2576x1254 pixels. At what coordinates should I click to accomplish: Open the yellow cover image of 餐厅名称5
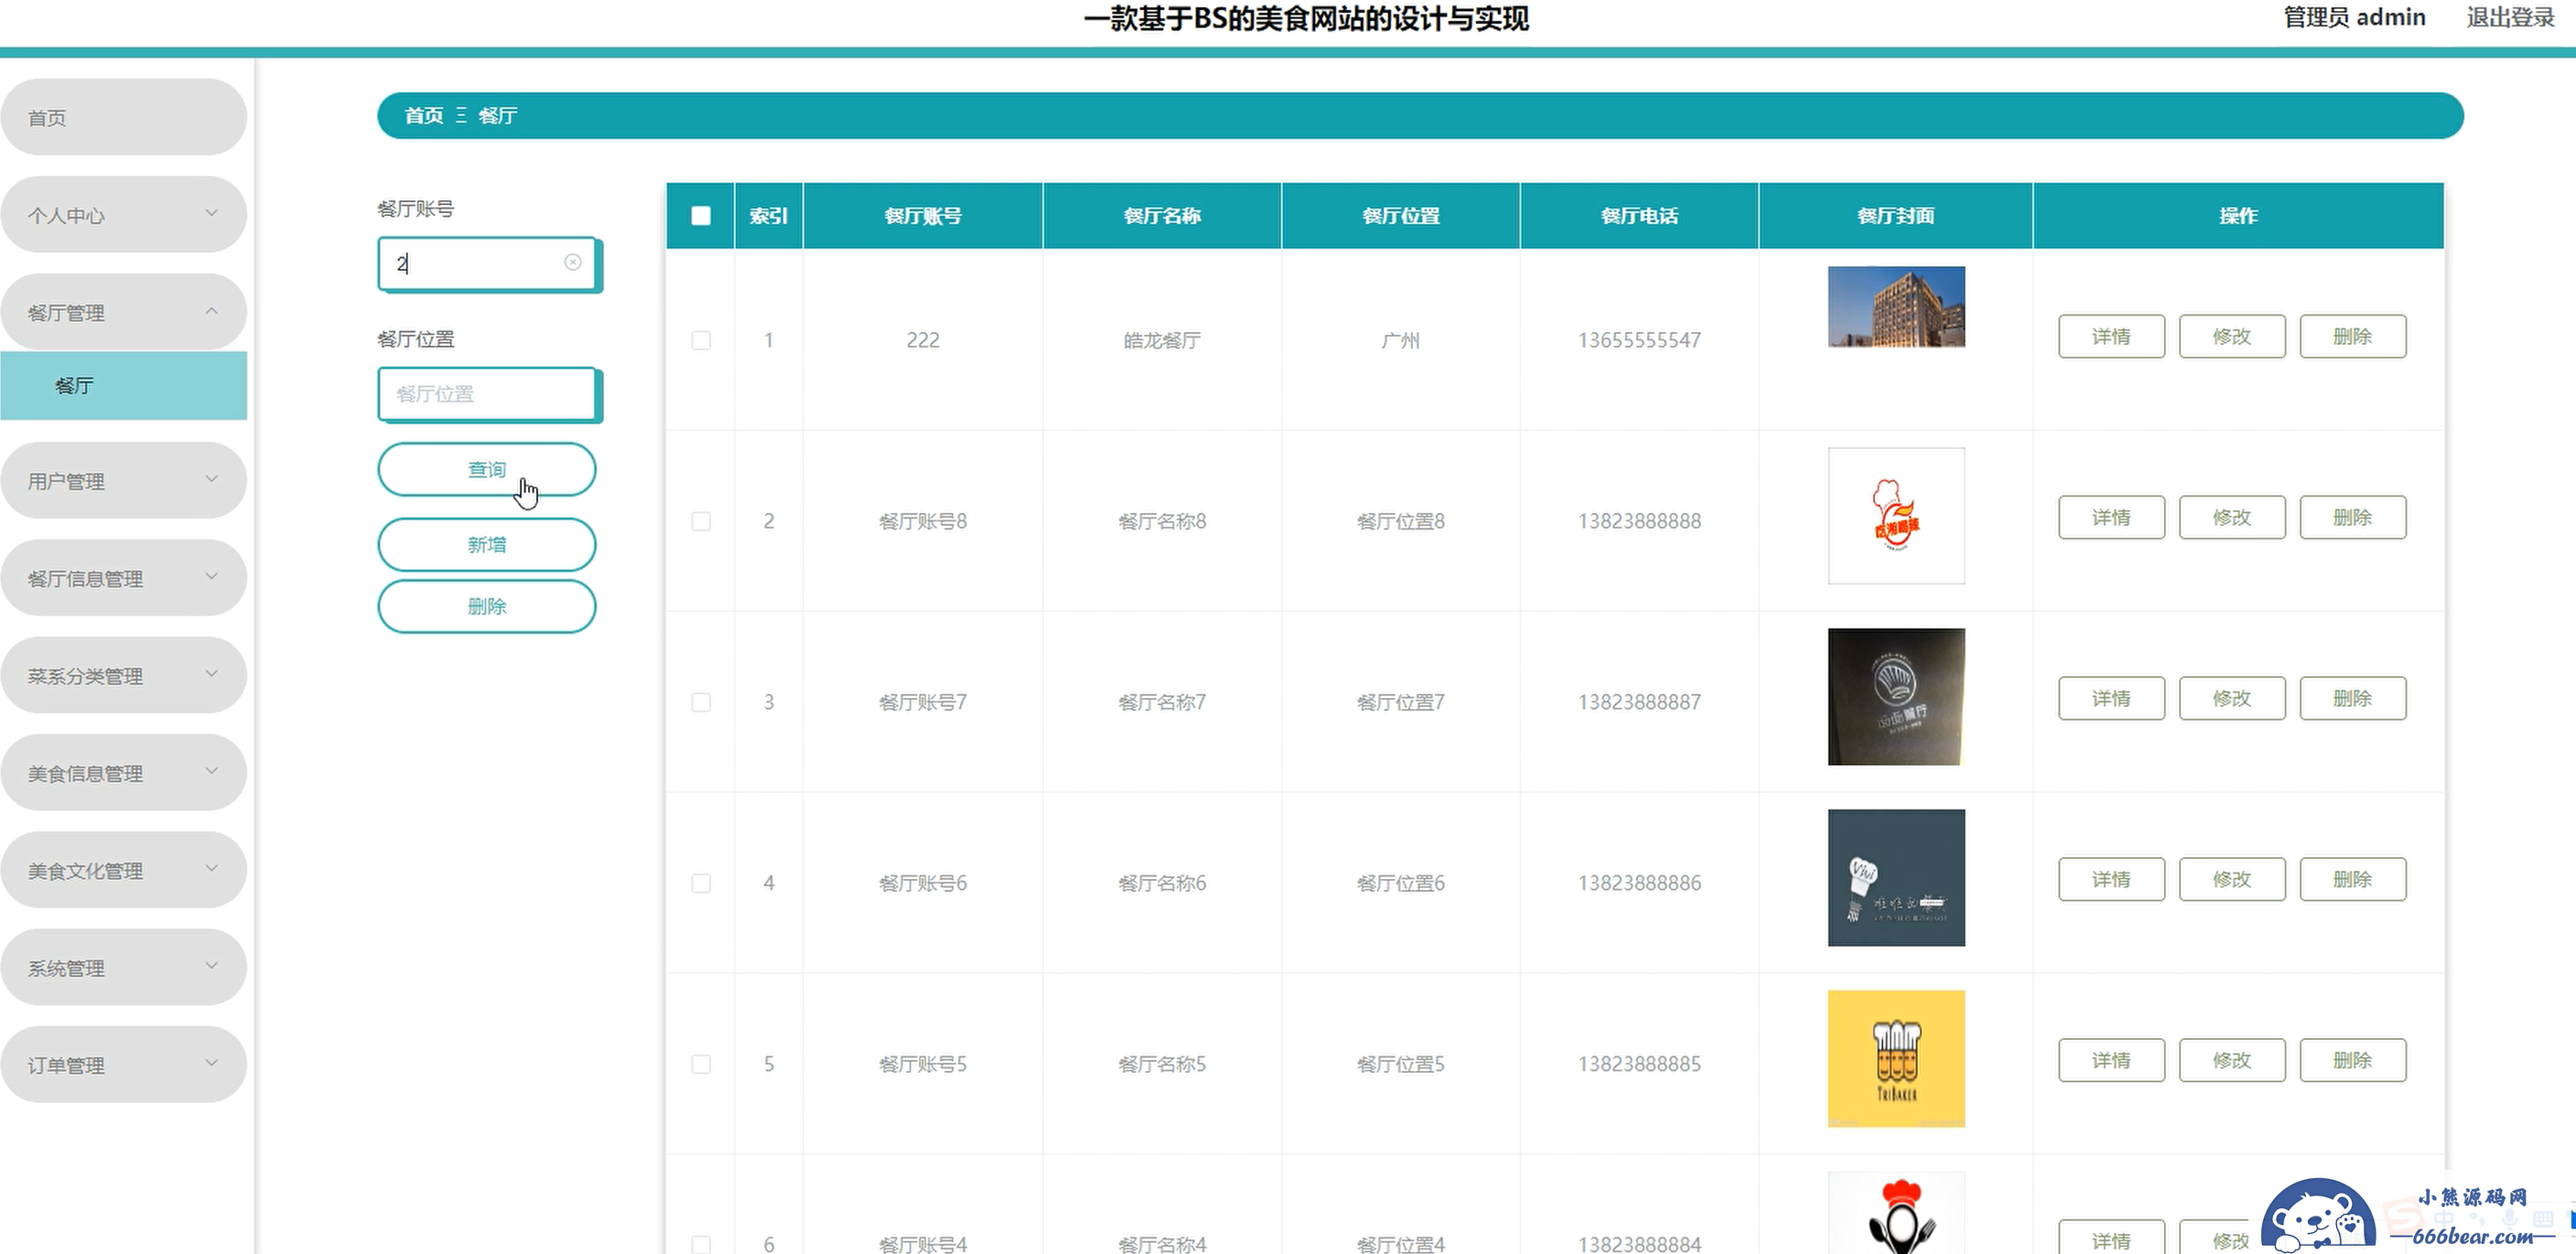click(x=1896, y=1058)
